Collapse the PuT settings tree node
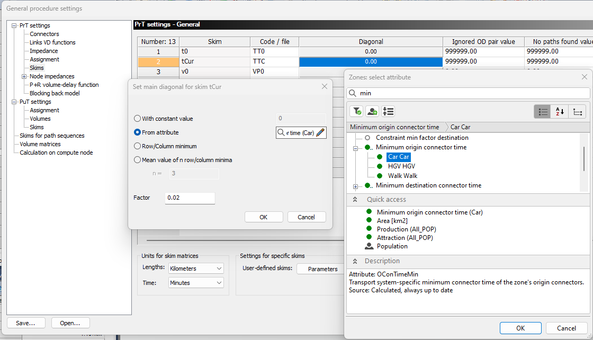The image size is (593, 340). click(x=14, y=102)
